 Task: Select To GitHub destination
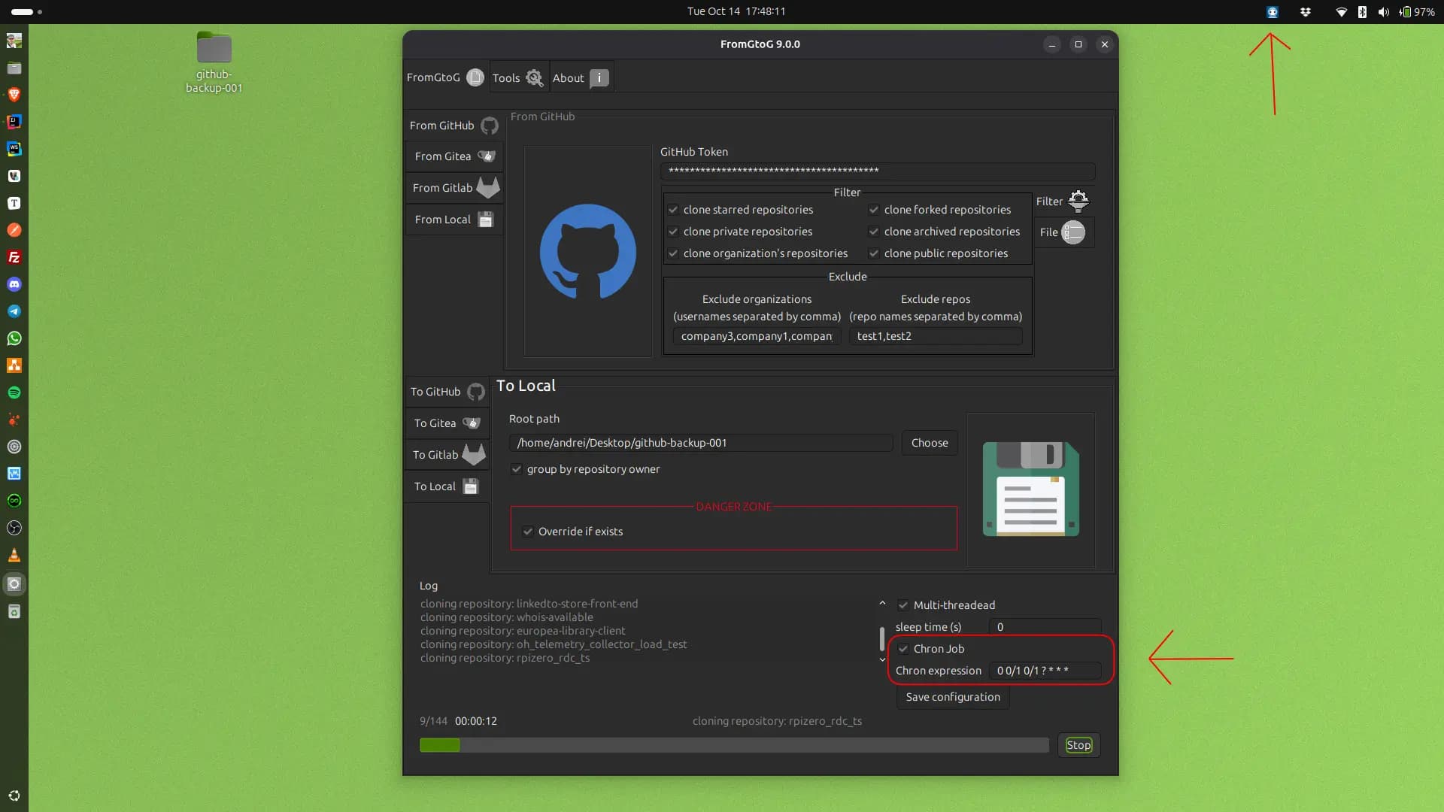tap(447, 392)
